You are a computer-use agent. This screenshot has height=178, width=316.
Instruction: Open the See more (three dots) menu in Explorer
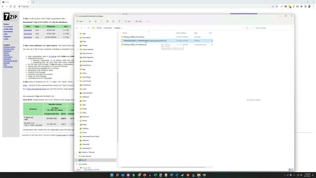(148, 21)
